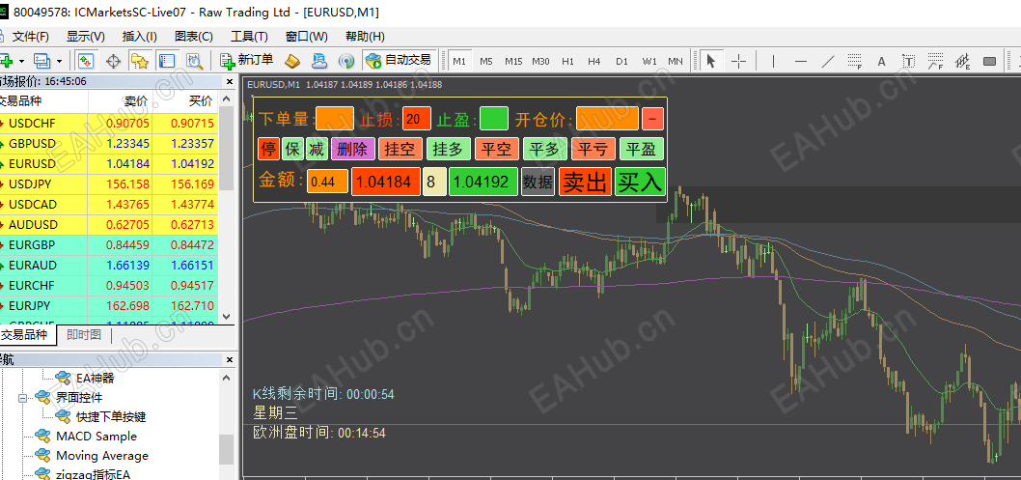Select the horizontal line drawing tool
Screen dimensions: 1021x480
coord(801,61)
